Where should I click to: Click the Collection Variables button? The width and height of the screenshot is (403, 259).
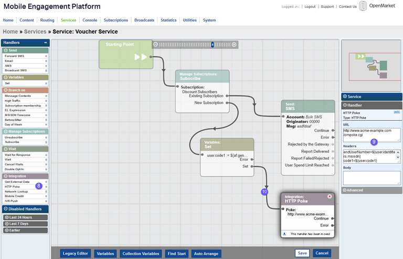pos(141,254)
